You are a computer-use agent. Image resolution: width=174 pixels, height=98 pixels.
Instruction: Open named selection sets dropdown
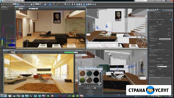62,4
